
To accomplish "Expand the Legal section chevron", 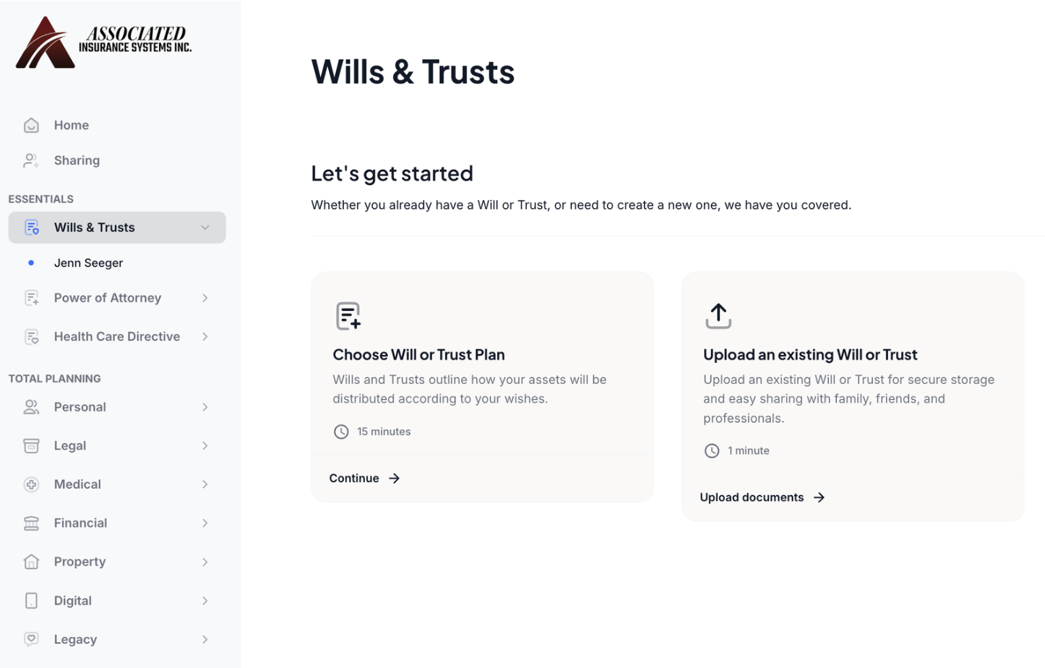I will (x=205, y=446).
